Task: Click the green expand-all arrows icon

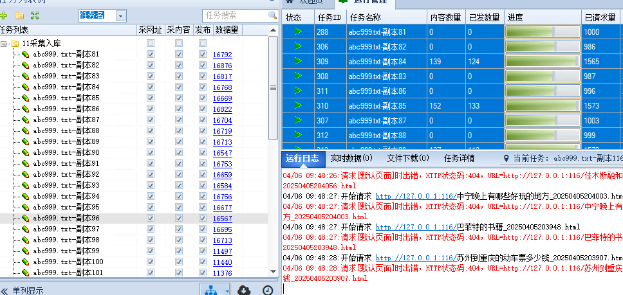Action: pos(35,16)
